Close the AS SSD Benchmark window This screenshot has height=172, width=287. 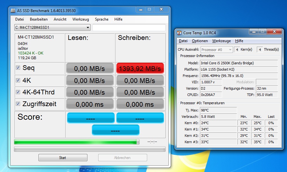point(161,9)
